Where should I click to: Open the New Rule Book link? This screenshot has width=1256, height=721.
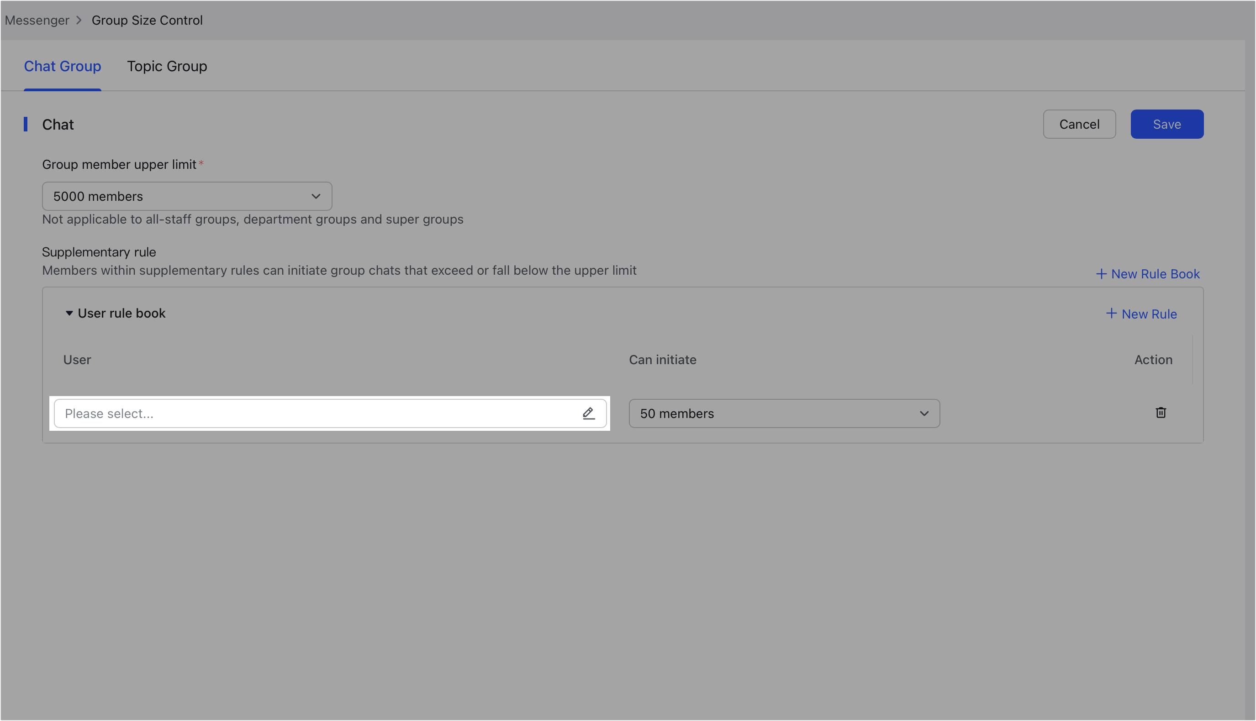tap(1155, 273)
